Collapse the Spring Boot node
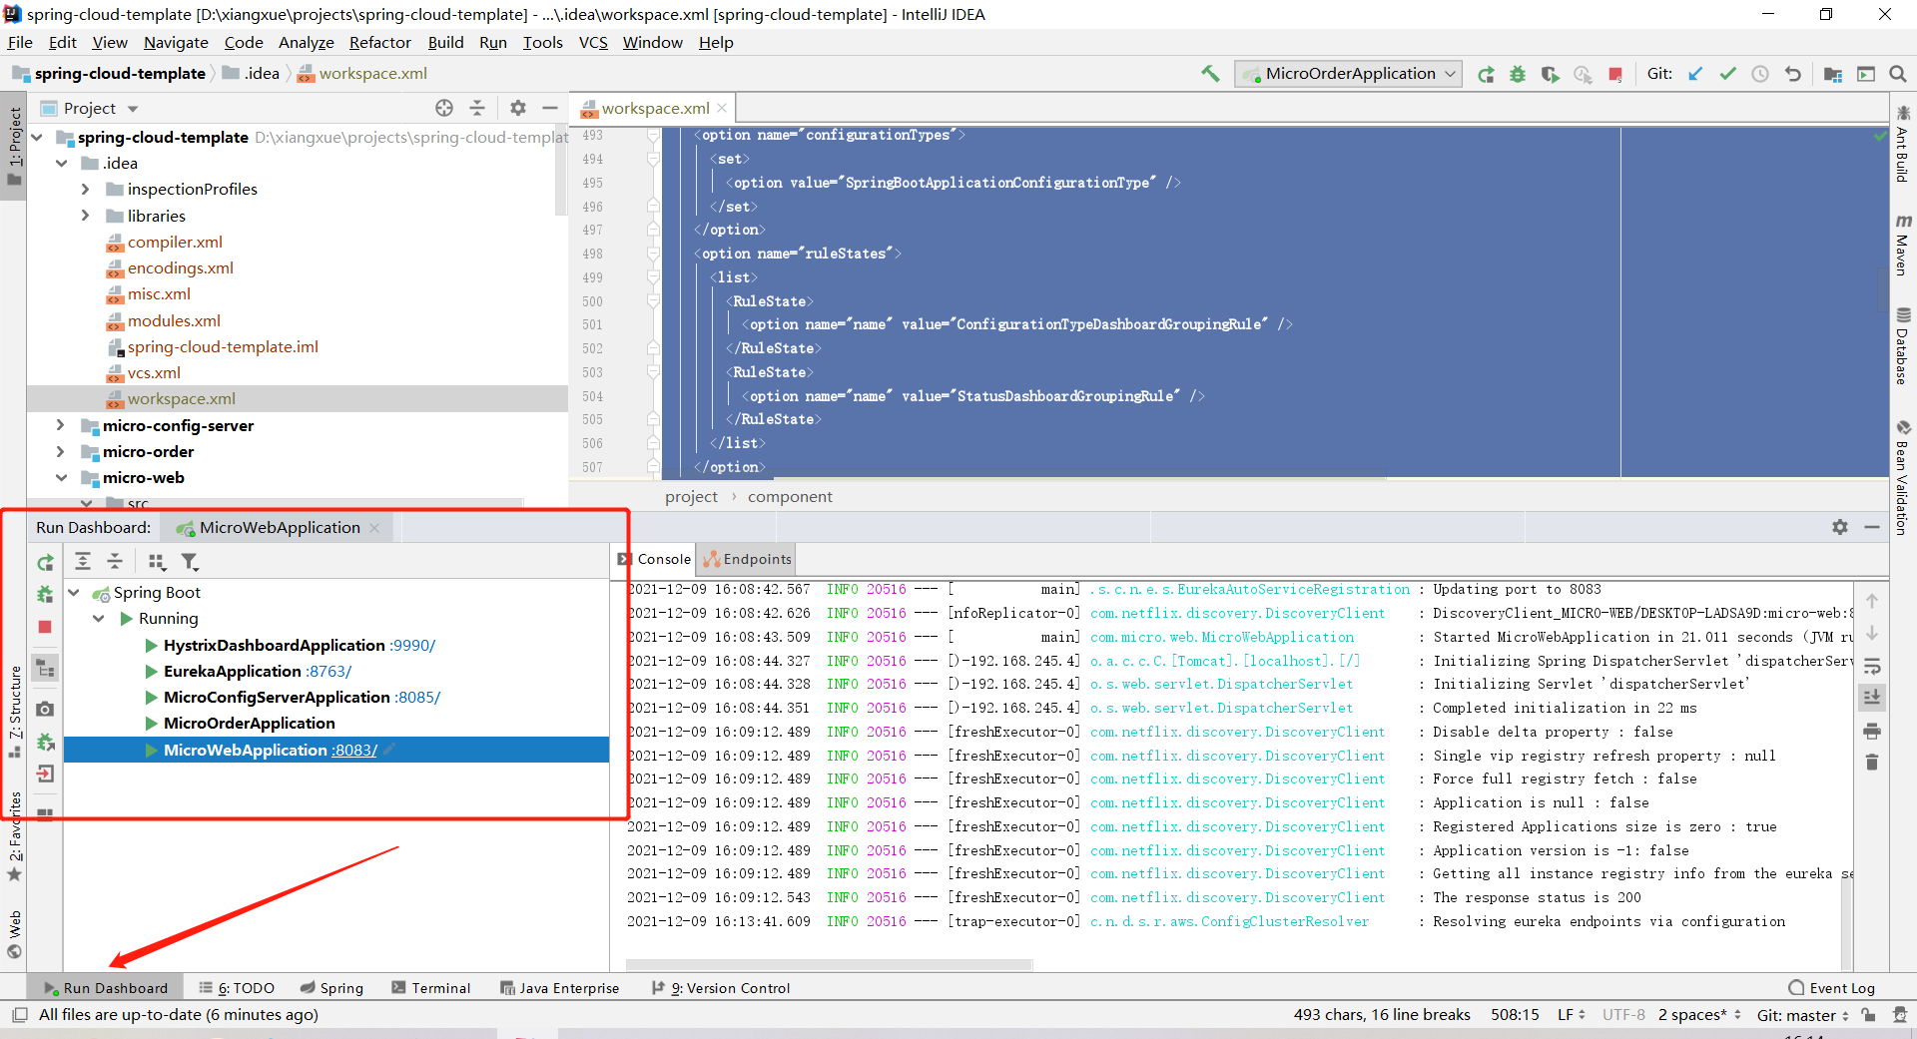Image resolution: width=1917 pixels, height=1039 pixels. 74,593
